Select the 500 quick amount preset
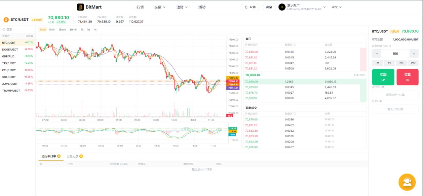This screenshot has width=423, height=196. (x=413, y=62)
